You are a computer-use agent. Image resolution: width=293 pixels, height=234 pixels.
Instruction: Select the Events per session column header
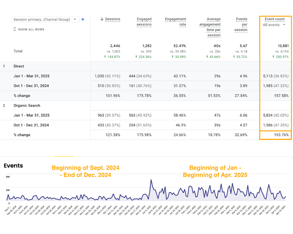coord(241,24)
